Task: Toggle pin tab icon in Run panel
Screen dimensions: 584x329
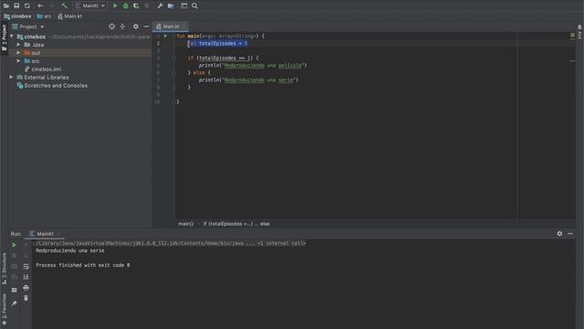Action: 15,303
